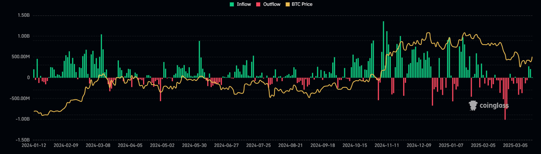Click the -1.00B y-axis label
This screenshot has height=154, width=541.
(23, 119)
